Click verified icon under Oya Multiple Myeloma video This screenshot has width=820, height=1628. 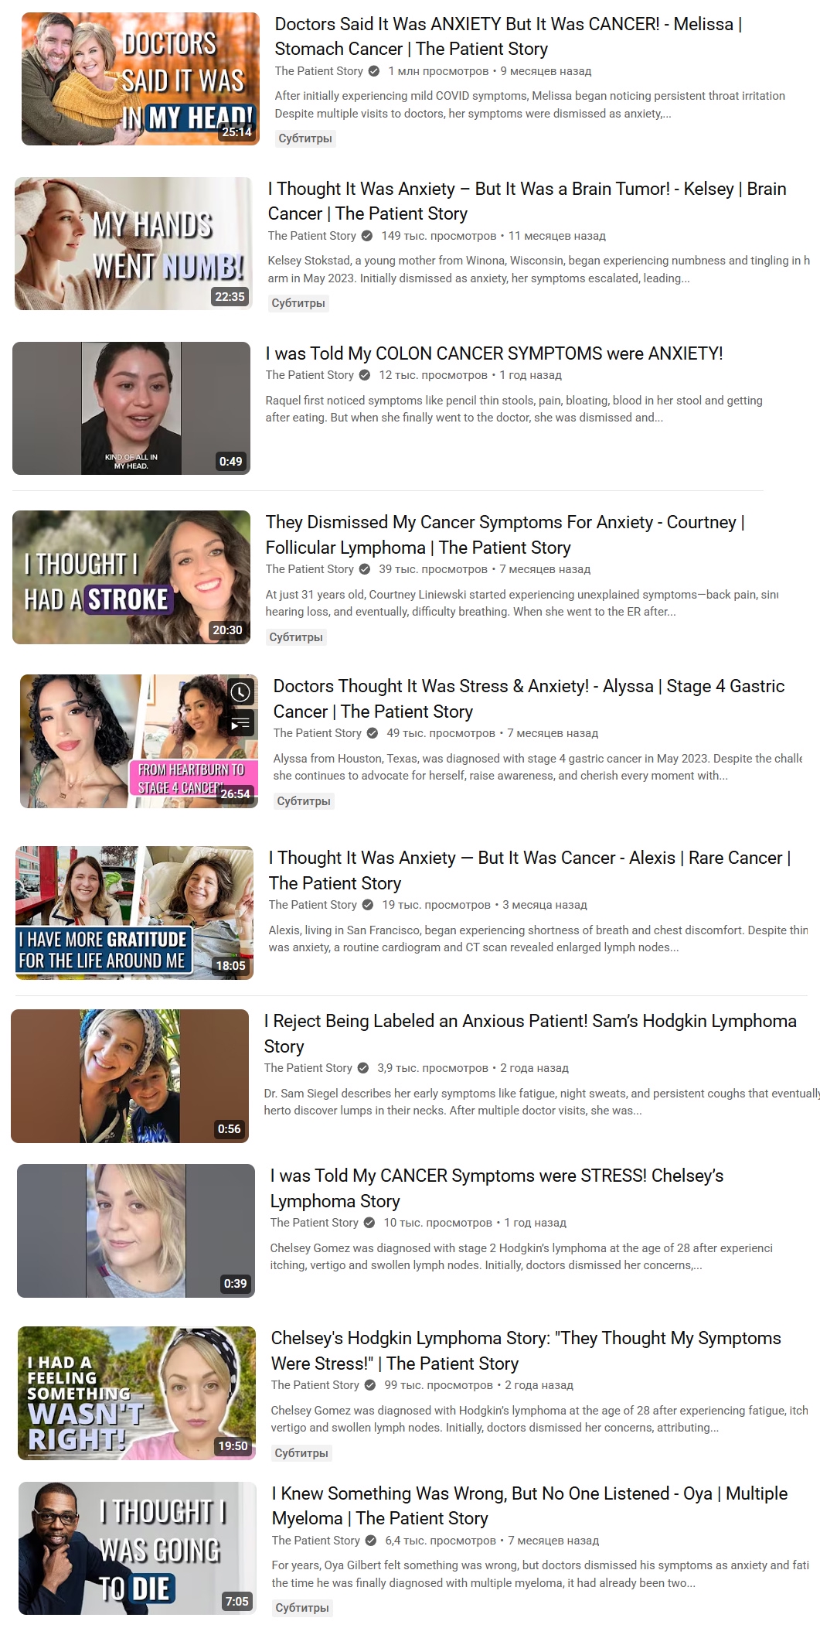coord(371,1541)
